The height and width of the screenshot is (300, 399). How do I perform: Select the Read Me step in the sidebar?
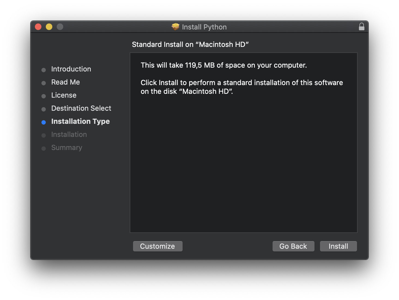click(x=65, y=82)
